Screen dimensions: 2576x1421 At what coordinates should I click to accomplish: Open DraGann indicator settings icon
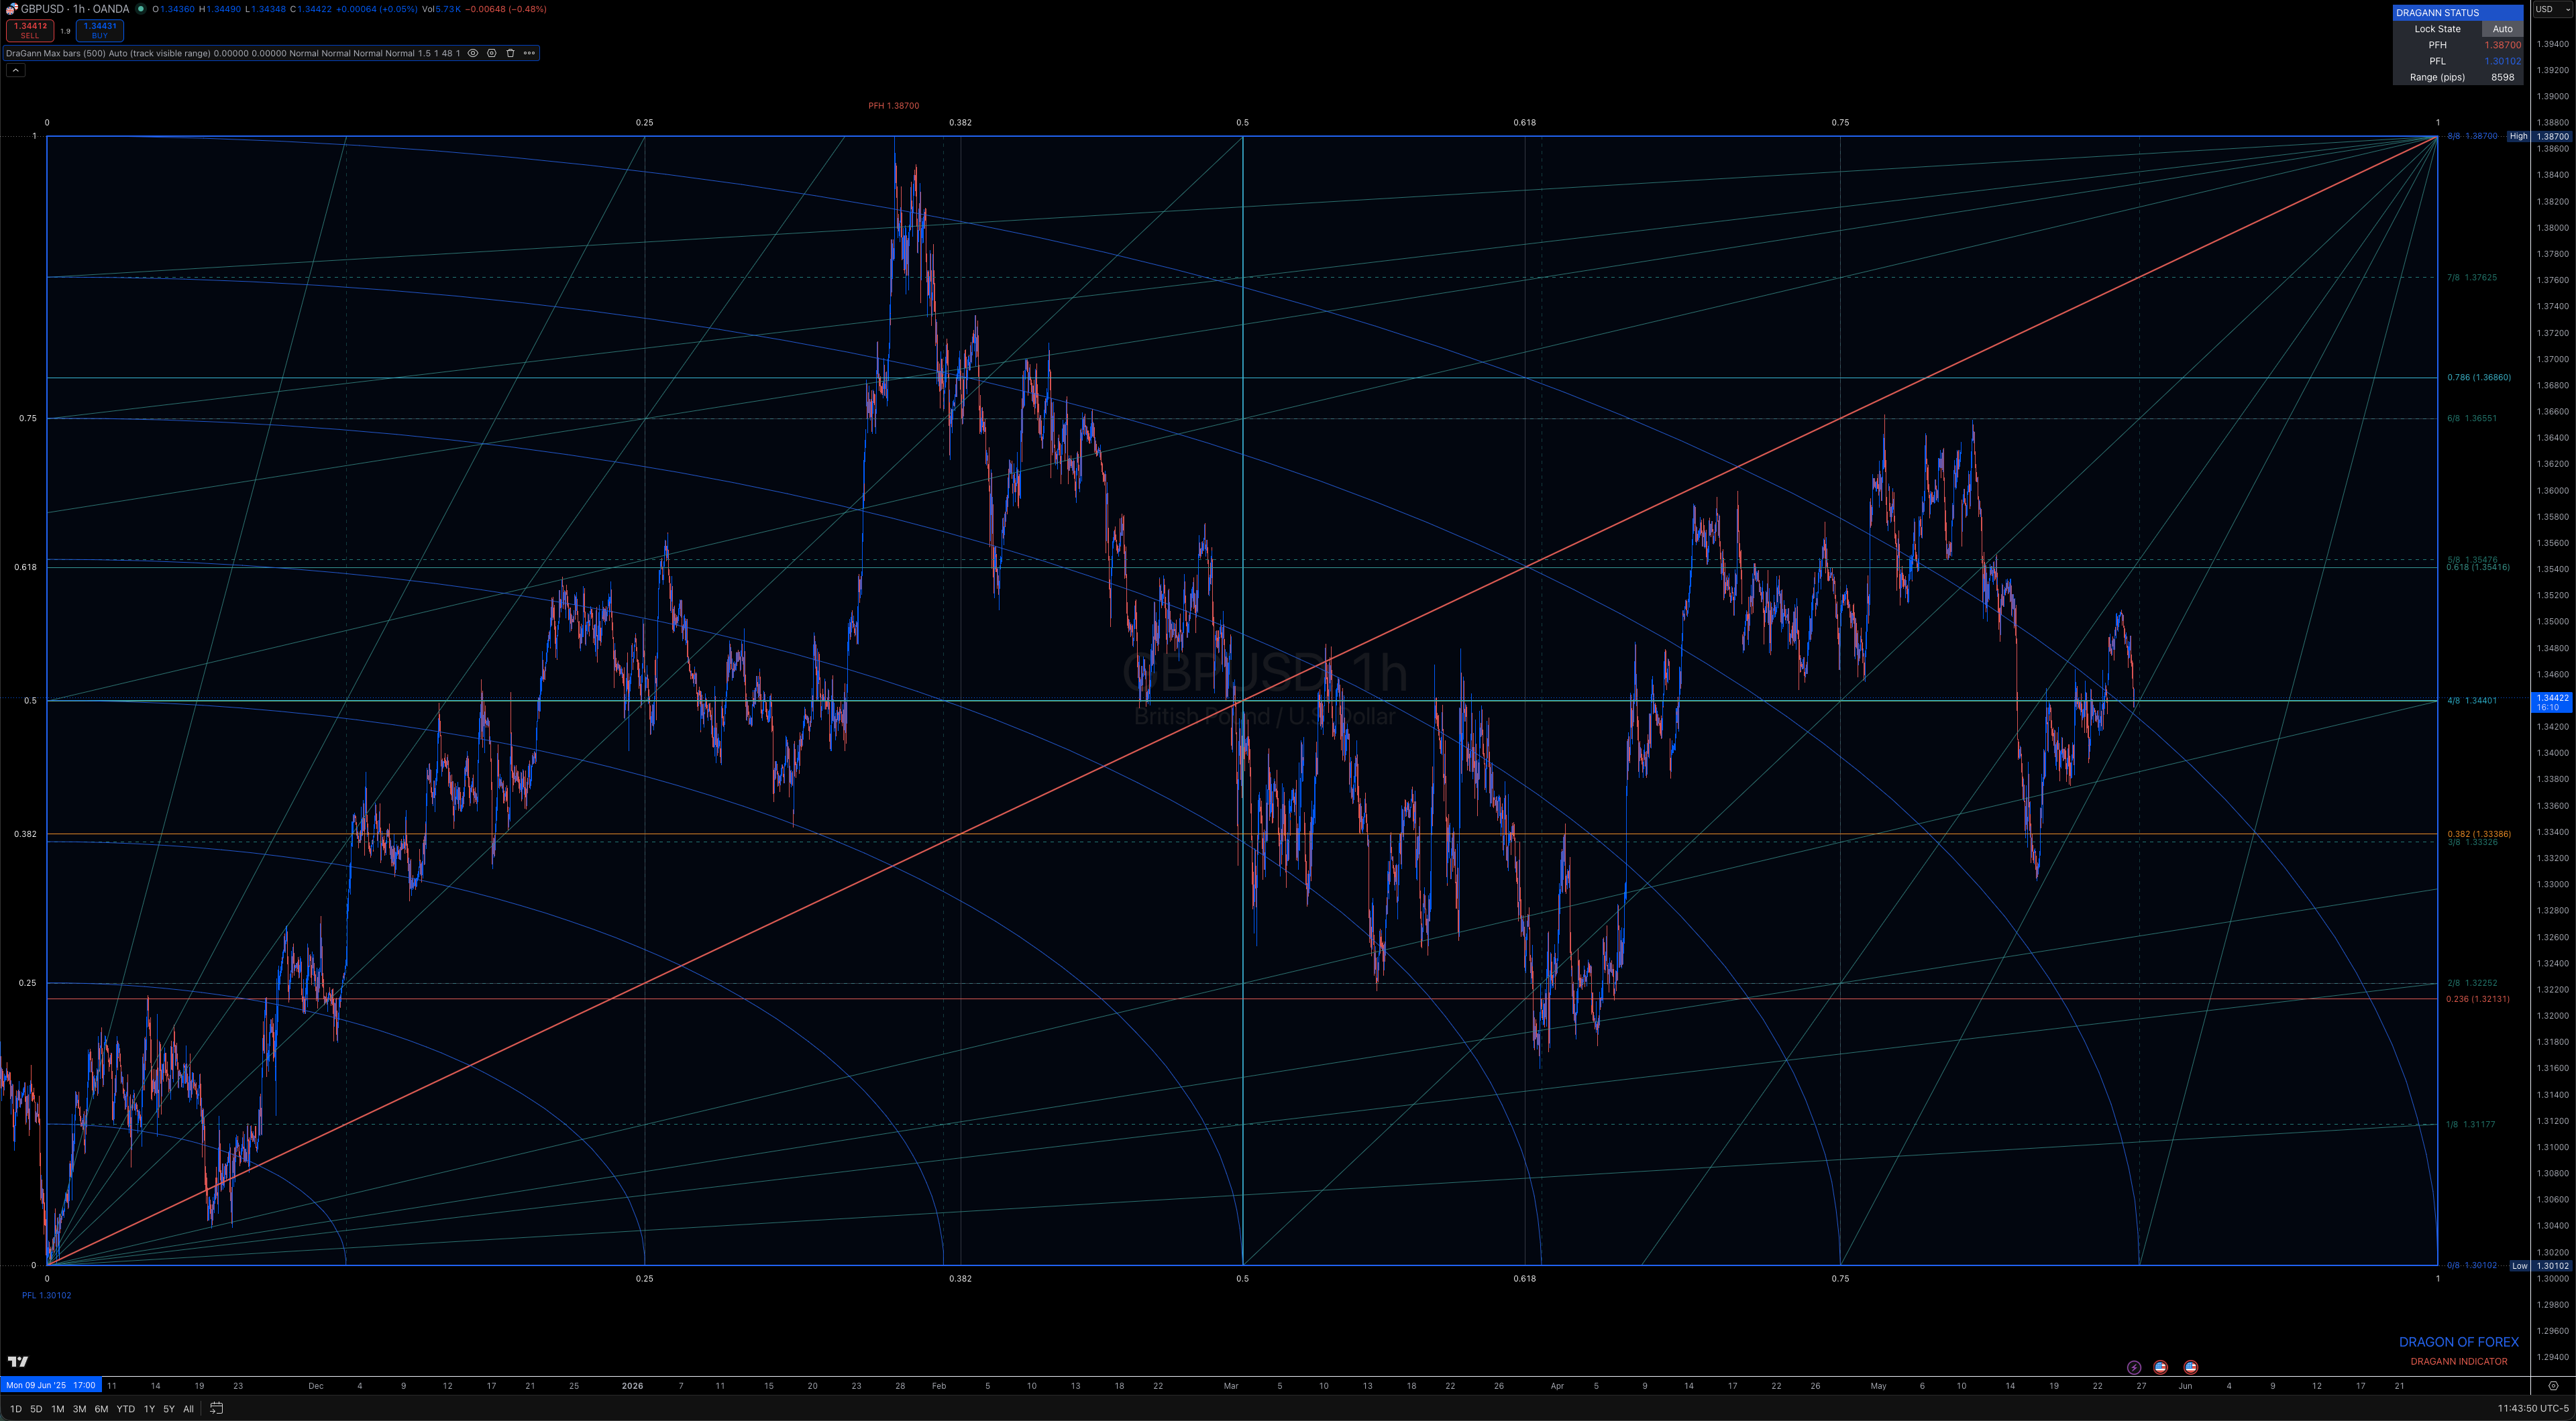(492, 53)
